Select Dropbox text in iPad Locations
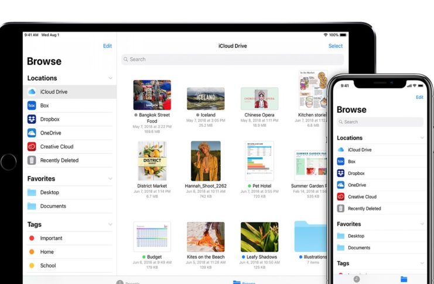434x284 pixels. (50, 119)
